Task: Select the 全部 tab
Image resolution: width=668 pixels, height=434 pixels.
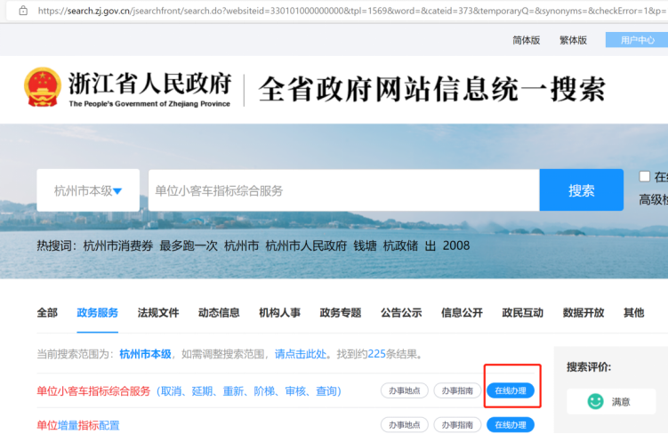Action: 47,312
